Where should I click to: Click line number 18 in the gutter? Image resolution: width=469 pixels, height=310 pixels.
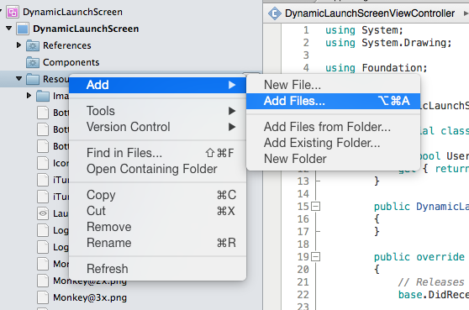[303, 244]
